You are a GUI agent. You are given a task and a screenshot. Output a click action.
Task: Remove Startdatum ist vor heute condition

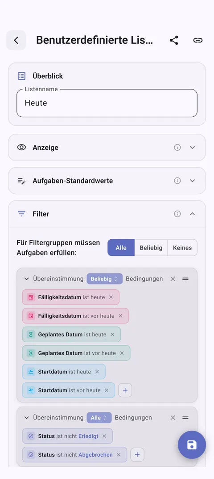(x=107, y=390)
